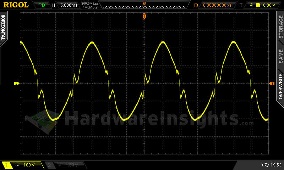Click the H horizontal label in top bar

point(54,5)
